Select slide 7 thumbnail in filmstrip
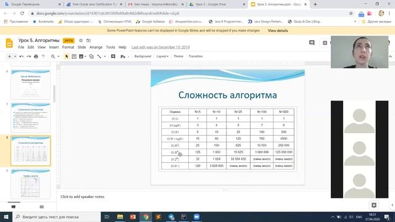The image size is (395, 222). (x=31, y=118)
